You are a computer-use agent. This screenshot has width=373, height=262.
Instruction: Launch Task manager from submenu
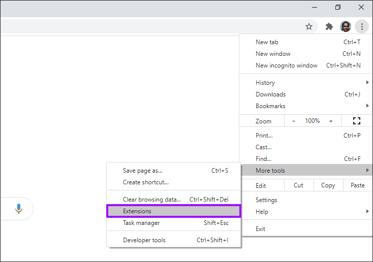[174, 223]
